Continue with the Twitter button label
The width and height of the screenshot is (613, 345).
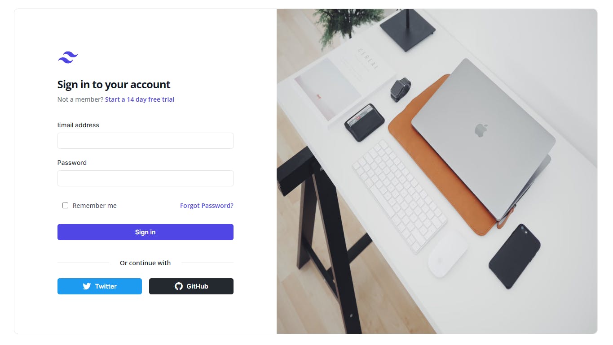click(x=106, y=286)
